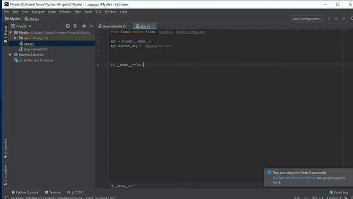353x199 pixels.
Task: Open the VCS menu
Action: [x=98, y=12]
